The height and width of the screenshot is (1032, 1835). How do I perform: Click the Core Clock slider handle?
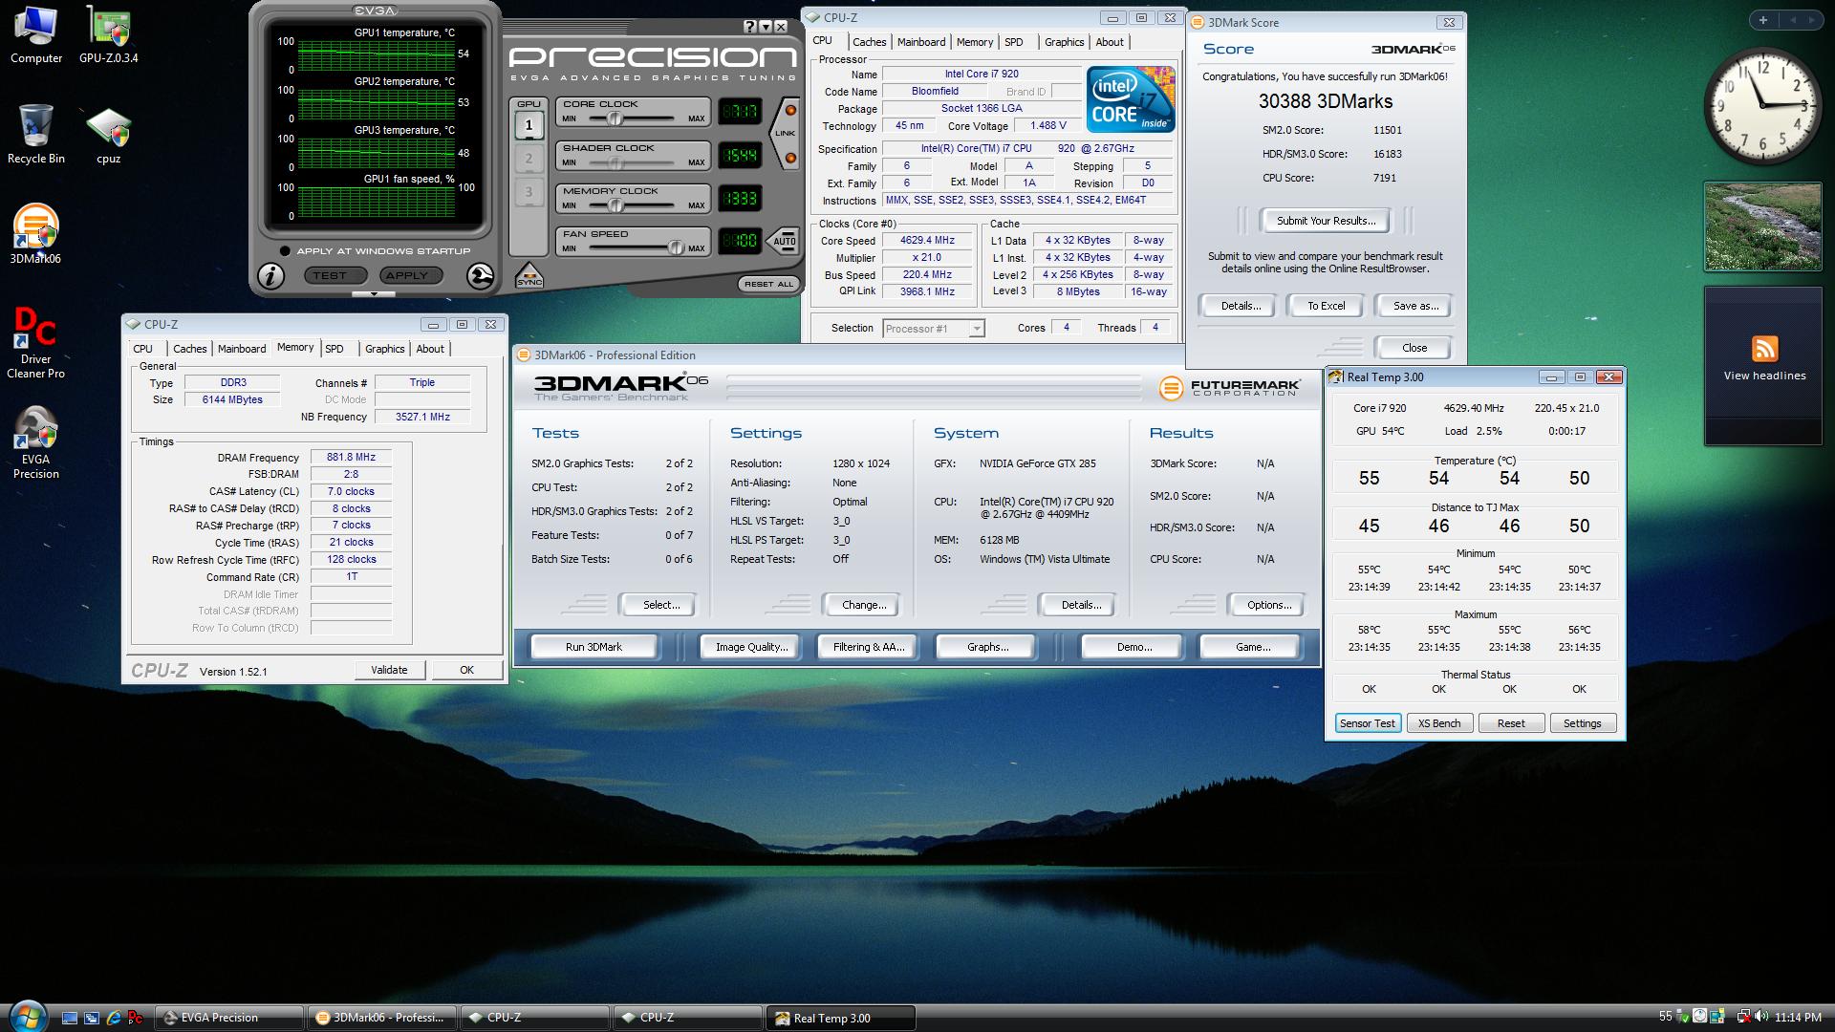615,118
